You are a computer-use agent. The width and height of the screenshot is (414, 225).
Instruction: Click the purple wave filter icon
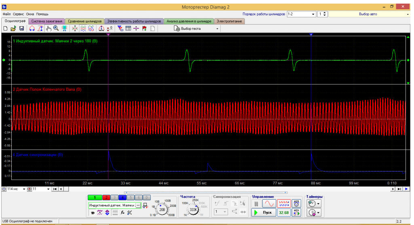99,212
